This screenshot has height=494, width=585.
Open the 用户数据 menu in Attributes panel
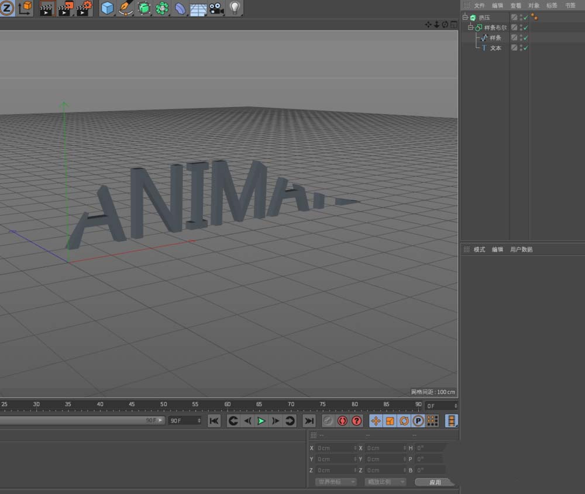[521, 250]
